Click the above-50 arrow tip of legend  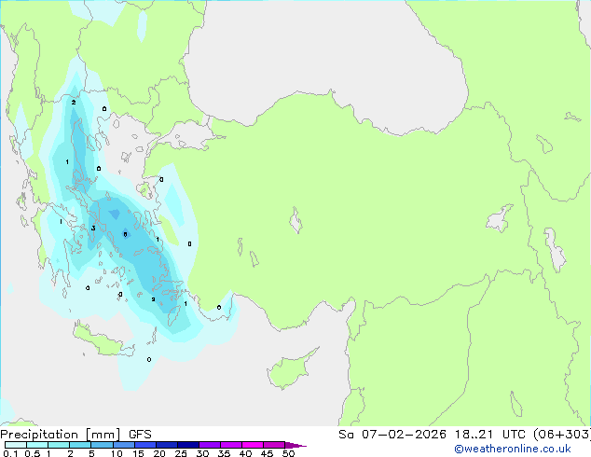pyautogui.click(x=295, y=445)
